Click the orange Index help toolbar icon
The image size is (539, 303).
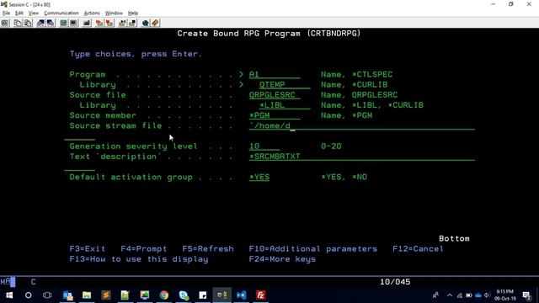[155, 23]
